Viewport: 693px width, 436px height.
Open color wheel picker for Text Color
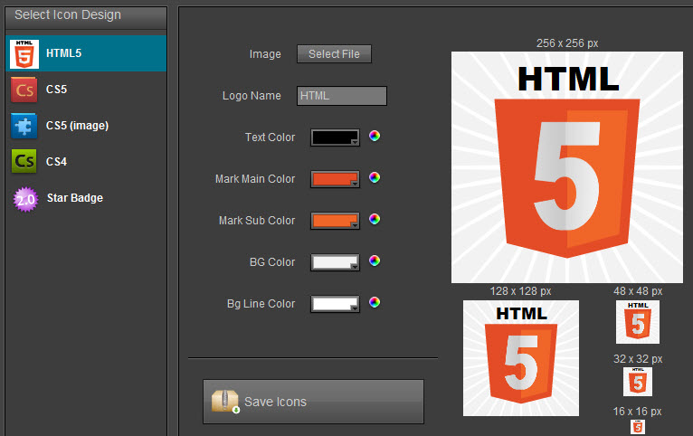tap(375, 136)
